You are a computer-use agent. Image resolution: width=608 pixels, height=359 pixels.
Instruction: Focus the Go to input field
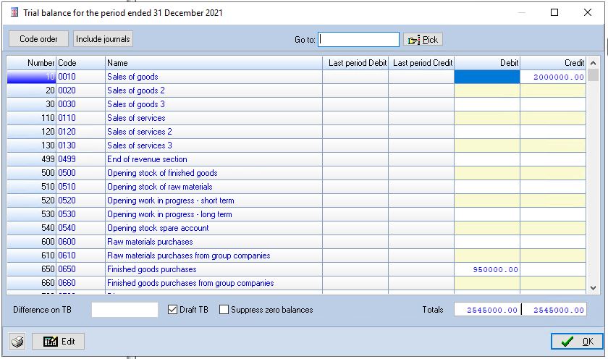point(358,40)
